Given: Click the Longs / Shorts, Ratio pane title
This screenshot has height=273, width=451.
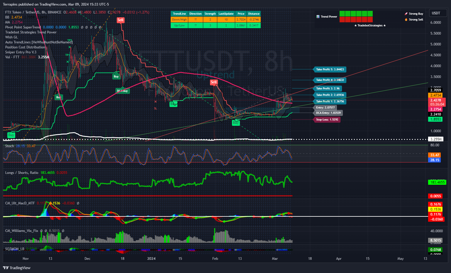Looking at the screenshot, I should [x=22, y=173].
